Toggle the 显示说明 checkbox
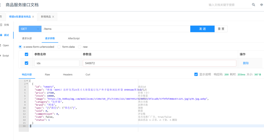 (196, 74)
